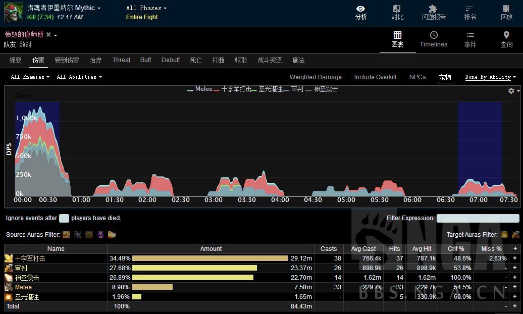Screen dimensions: 523x314
Task: Toggle Weighted Damage option
Action: (x=316, y=77)
